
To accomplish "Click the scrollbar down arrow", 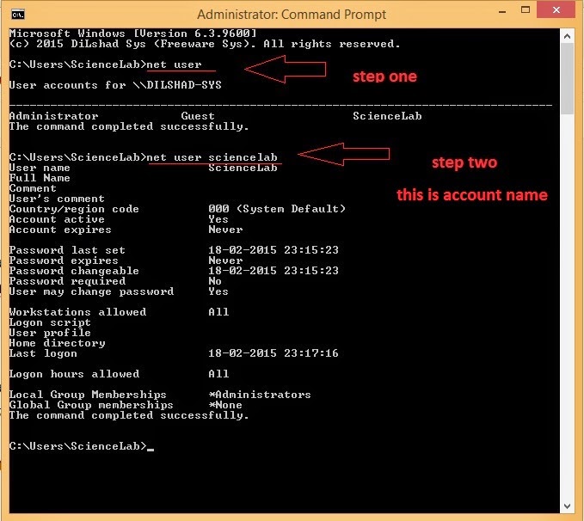I will (567, 506).
